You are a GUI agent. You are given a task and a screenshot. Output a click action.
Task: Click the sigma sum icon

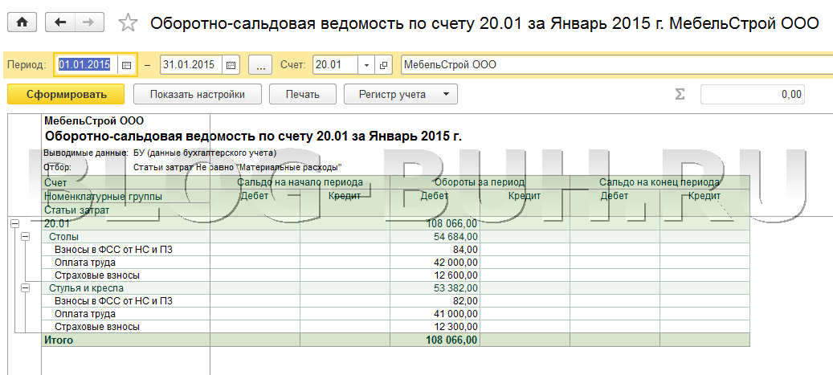coord(680,95)
